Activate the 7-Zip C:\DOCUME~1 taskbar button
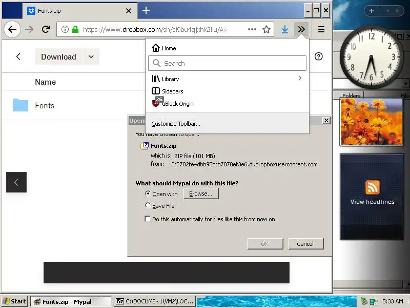The image size is (410, 308). pyautogui.click(x=155, y=301)
